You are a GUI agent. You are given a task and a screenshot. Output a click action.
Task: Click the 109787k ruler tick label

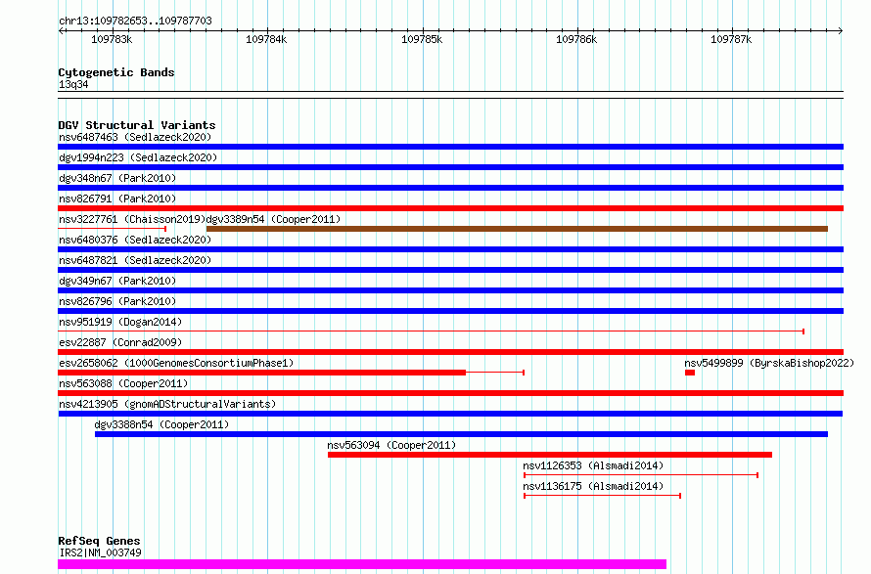731,39
